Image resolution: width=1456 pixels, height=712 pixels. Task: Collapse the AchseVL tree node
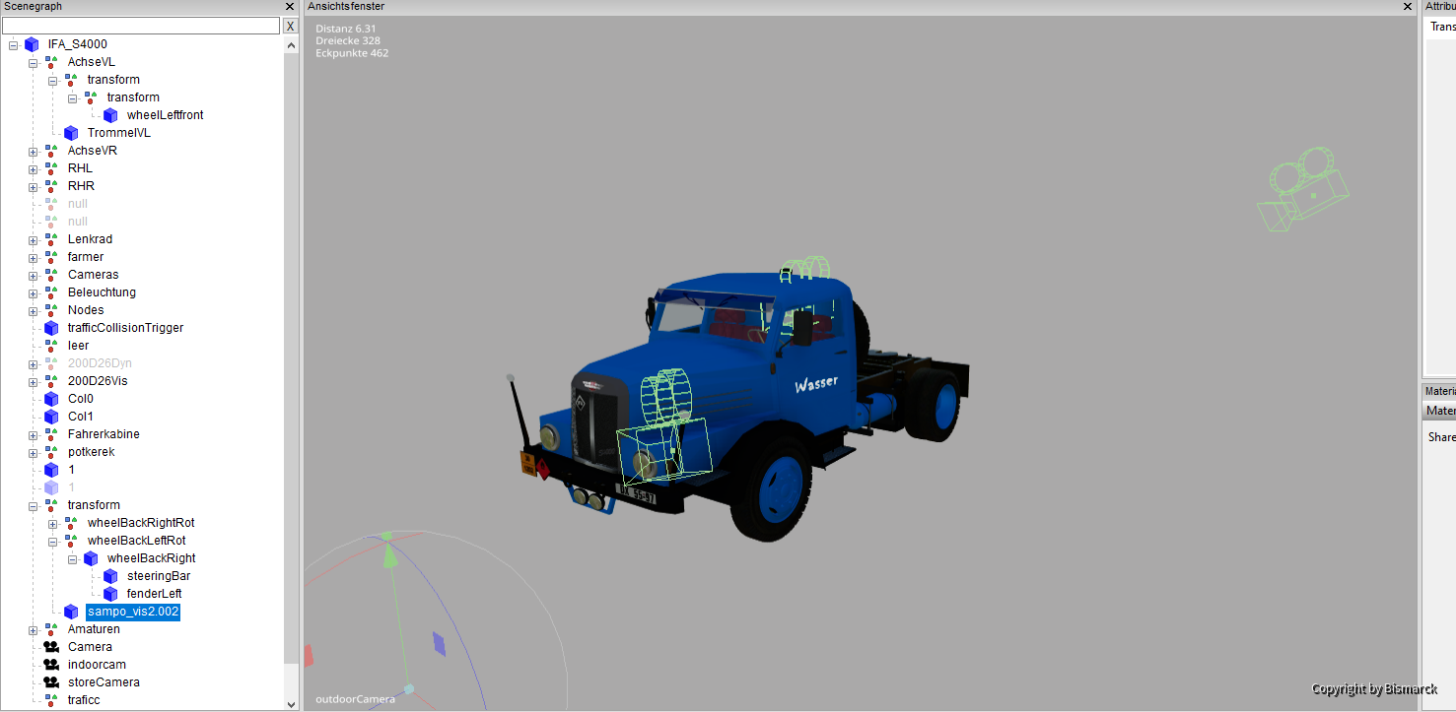[34, 62]
